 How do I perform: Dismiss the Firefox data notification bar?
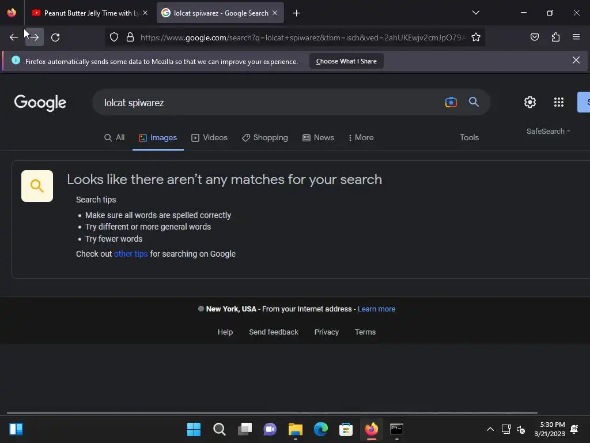pyautogui.click(x=576, y=60)
